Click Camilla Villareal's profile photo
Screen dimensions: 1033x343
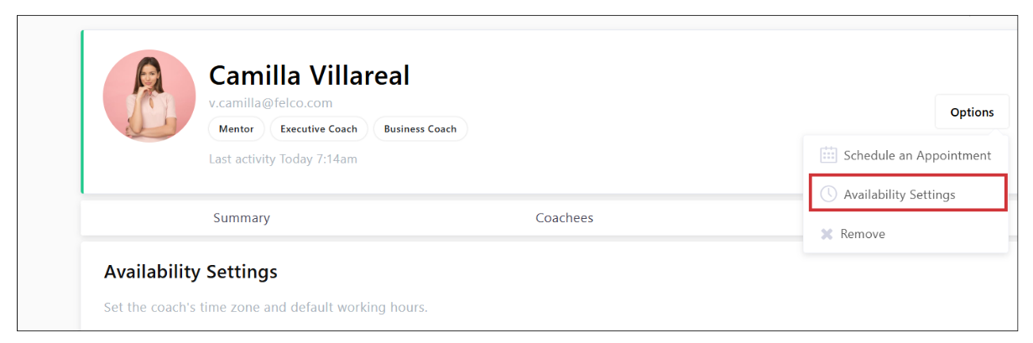coord(149,96)
